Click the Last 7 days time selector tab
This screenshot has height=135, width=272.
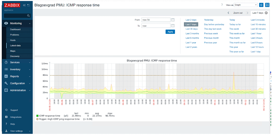pyautogui.click(x=260, y=13)
